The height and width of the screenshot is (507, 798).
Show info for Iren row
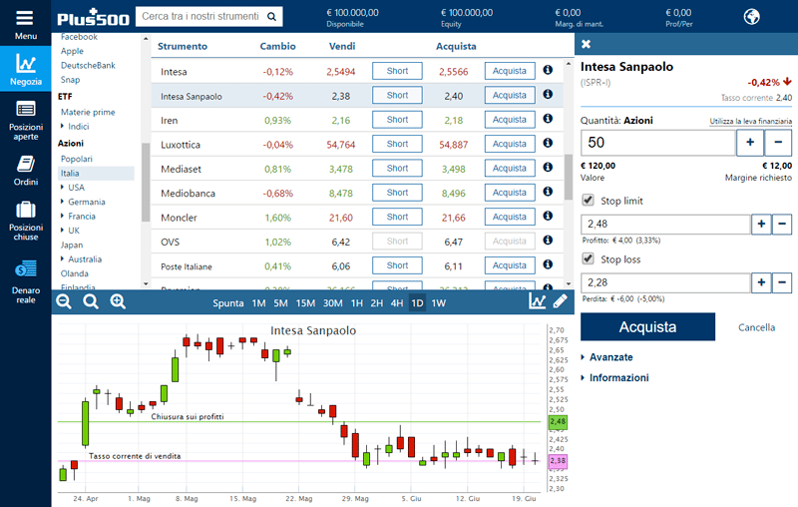coord(548,118)
